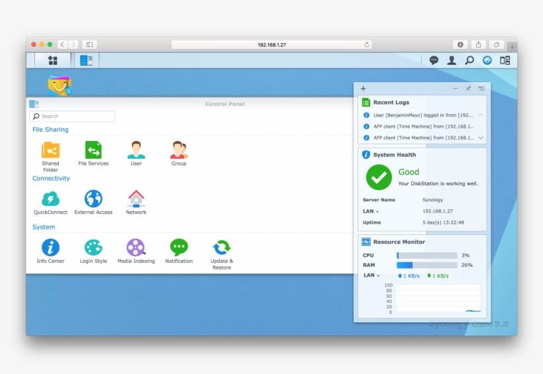Click the CPU usage bar
This screenshot has height=374, width=543.
pos(427,256)
